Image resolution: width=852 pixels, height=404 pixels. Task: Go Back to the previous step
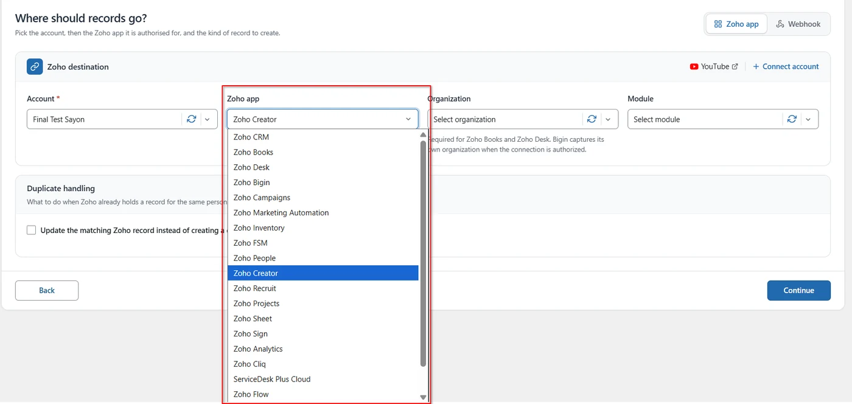coord(47,290)
